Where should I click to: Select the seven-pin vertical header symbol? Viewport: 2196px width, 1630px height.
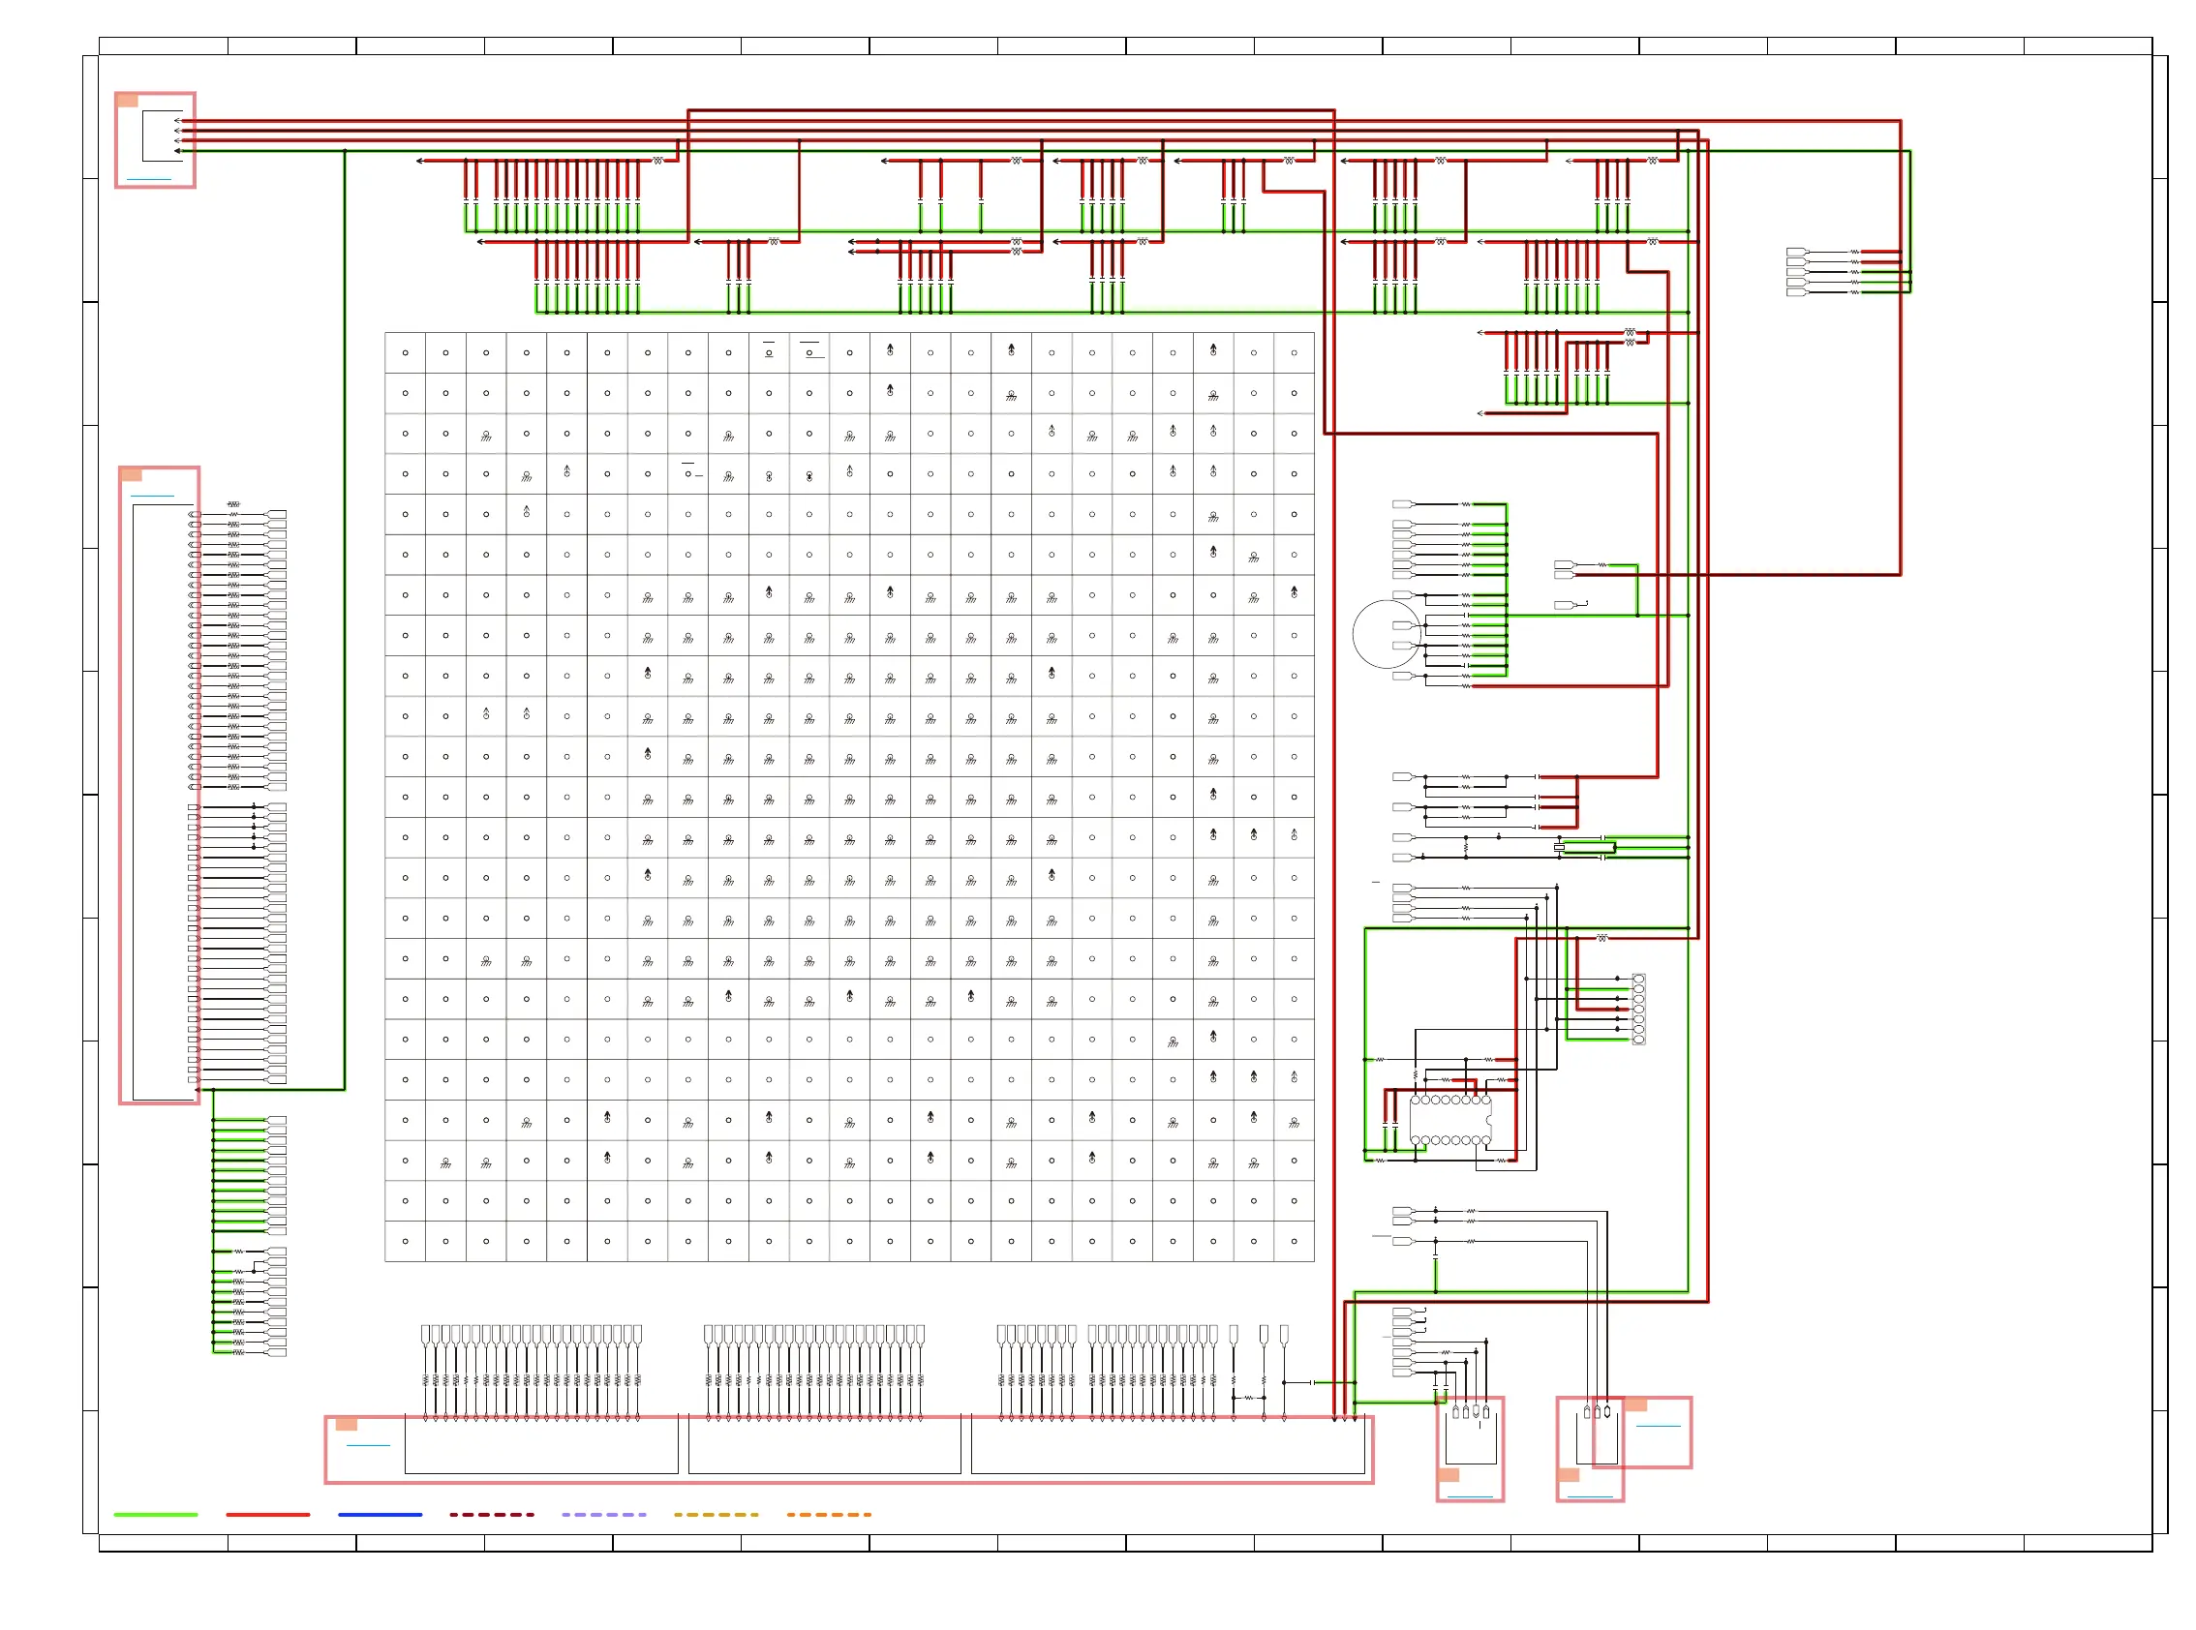coord(1638,1009)
